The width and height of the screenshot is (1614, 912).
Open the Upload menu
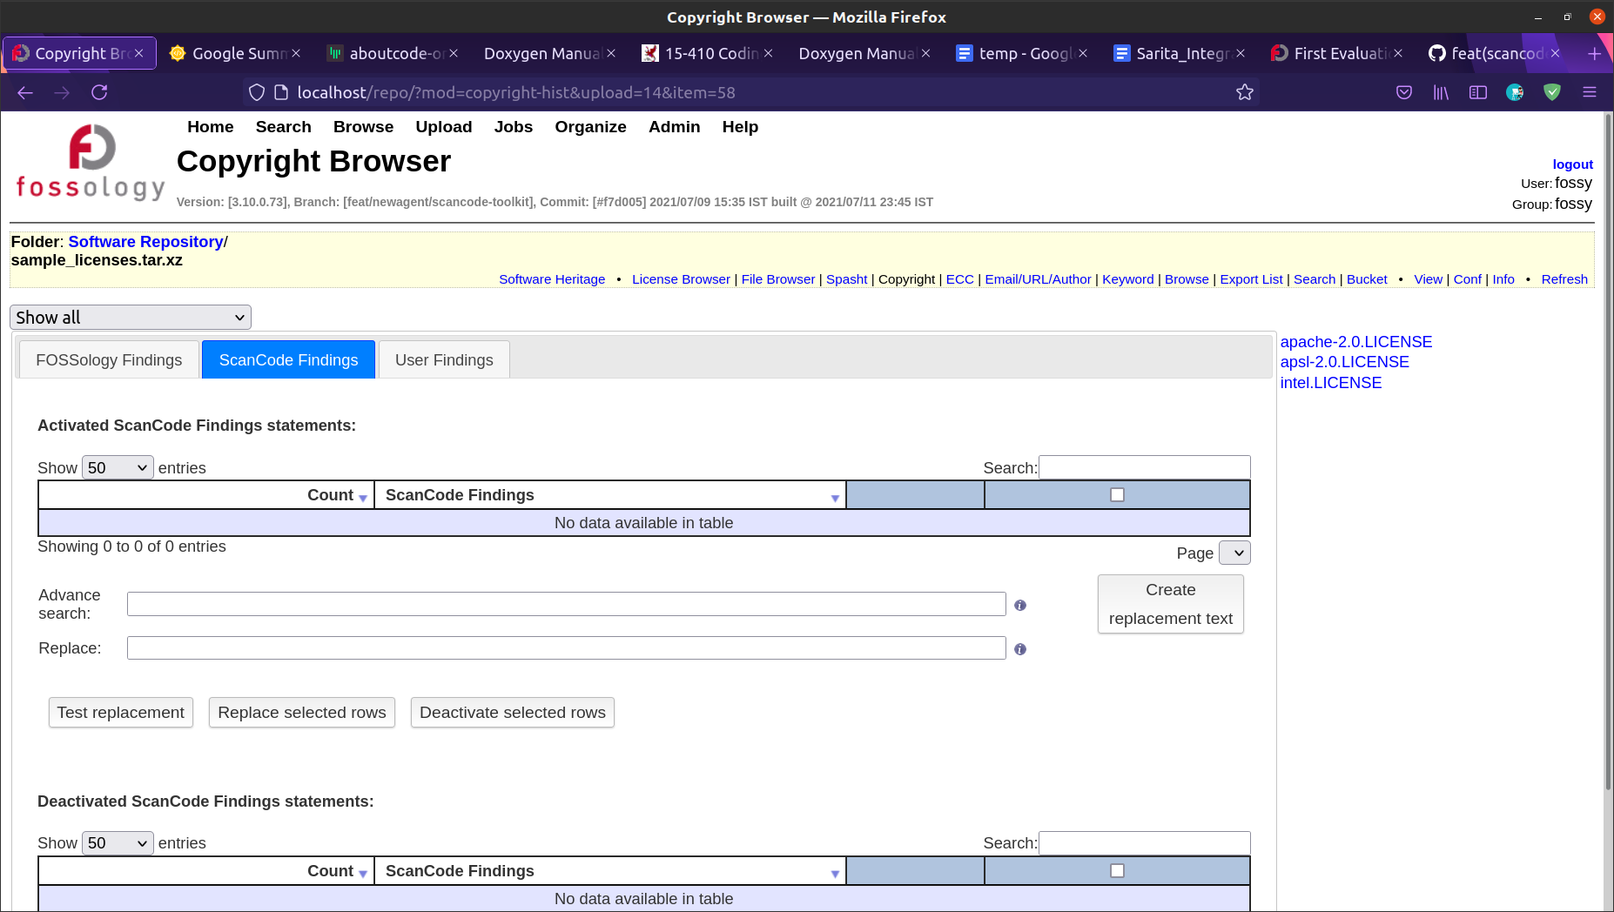point(444,127)
